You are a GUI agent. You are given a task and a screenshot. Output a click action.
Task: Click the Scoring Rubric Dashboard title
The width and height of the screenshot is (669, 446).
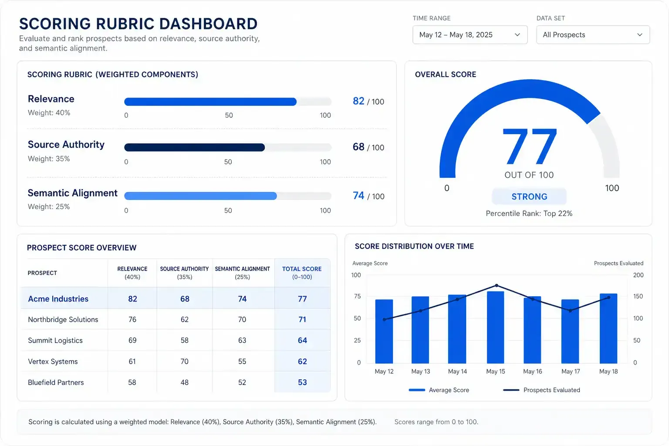[x=138, y=24]
